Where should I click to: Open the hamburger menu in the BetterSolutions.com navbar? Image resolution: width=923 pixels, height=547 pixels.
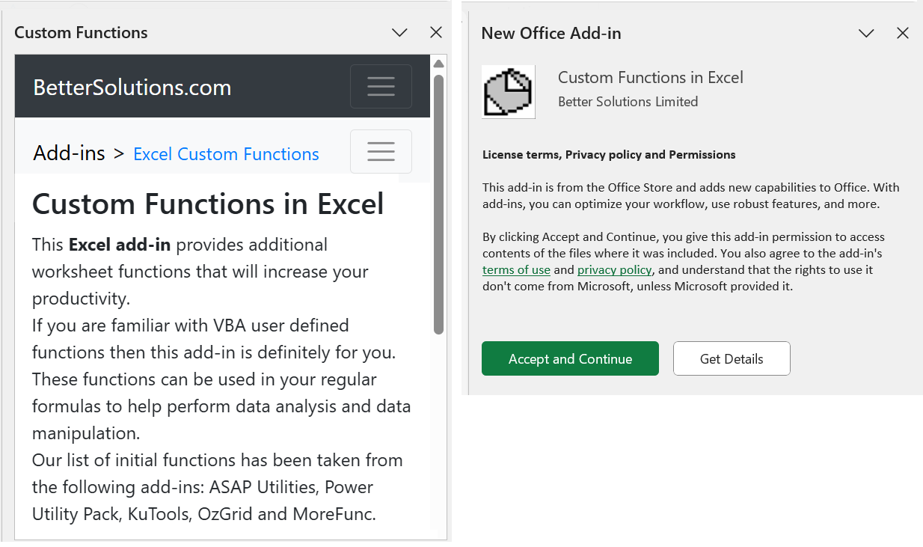381,87
